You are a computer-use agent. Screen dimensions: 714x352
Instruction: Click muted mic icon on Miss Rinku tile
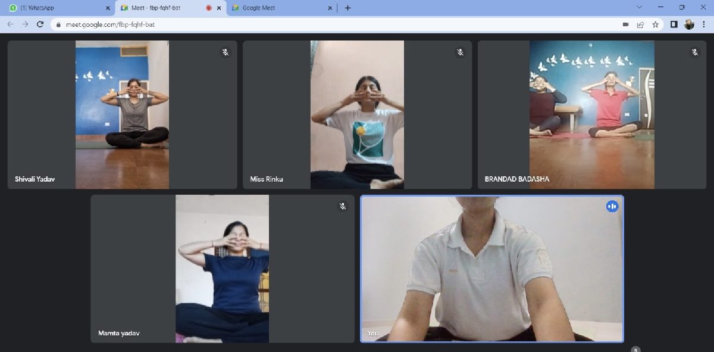[461, 52]
